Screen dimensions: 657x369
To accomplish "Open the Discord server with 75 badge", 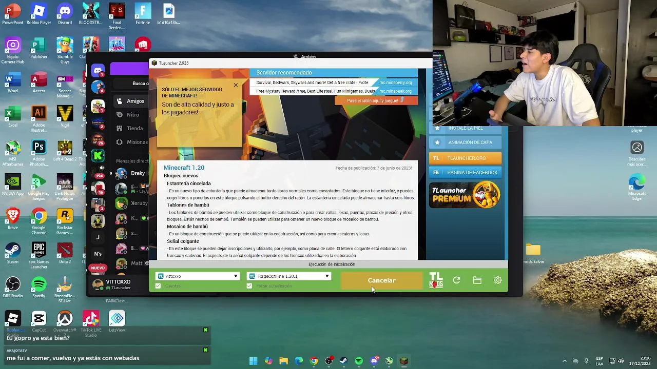I will click(98, 139).
